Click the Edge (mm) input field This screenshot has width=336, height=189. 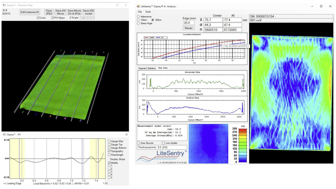click(x=189, y=23)
